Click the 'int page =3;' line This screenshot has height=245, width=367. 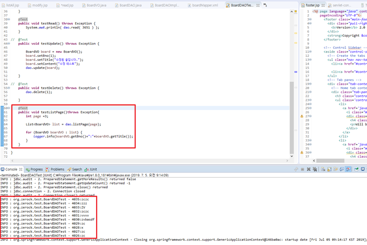point(37,116)
